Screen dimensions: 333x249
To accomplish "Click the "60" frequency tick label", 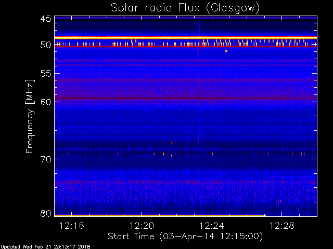I will (46, 102).
